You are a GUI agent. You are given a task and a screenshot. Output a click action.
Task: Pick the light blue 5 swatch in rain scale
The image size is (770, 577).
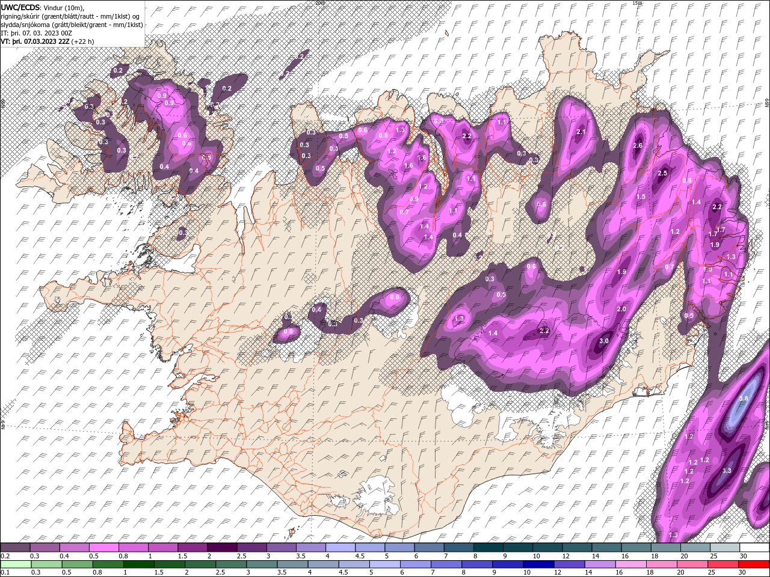tap(384, 564)
